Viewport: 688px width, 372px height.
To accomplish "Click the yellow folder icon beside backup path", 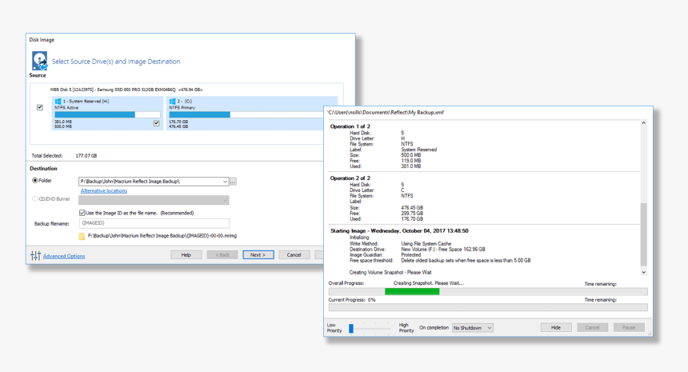I will tap(82, 236).
